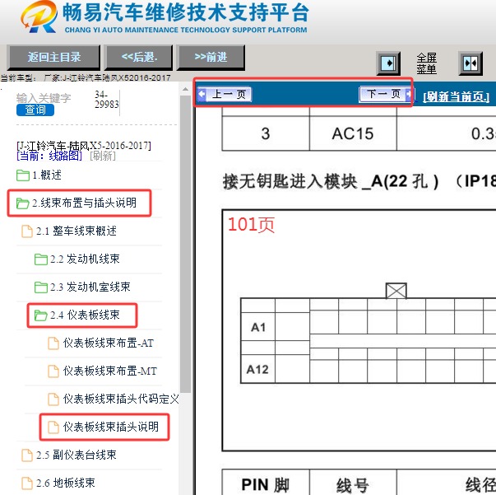Click folder icon beside 2.3 发动机室线束
This screenshot has height=495, width=496.
point(41,287)
